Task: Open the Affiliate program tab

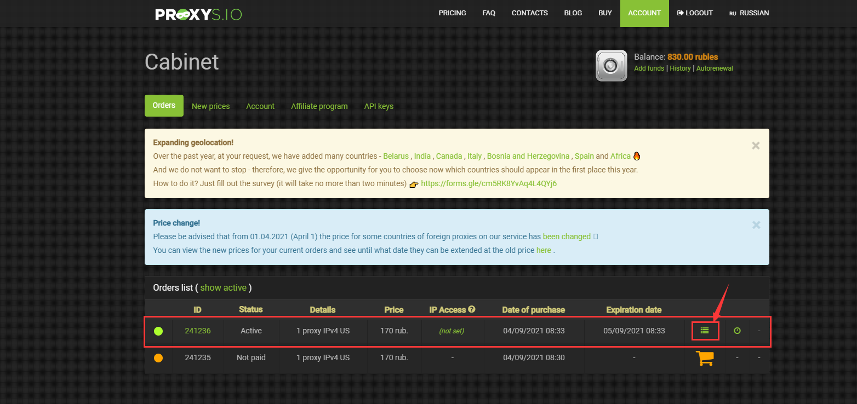Action: 319,106
